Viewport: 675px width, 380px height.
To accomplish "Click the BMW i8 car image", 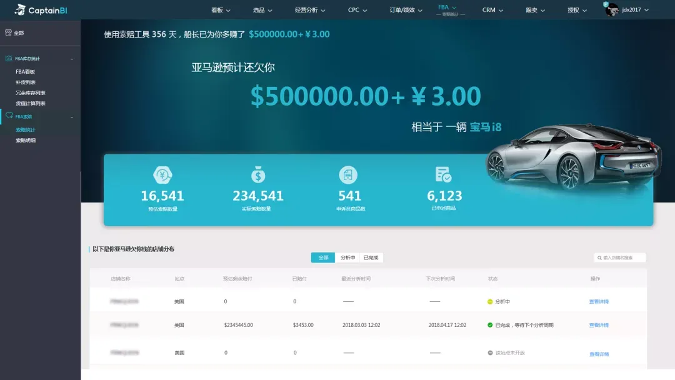I will click(x=573, y=157).
